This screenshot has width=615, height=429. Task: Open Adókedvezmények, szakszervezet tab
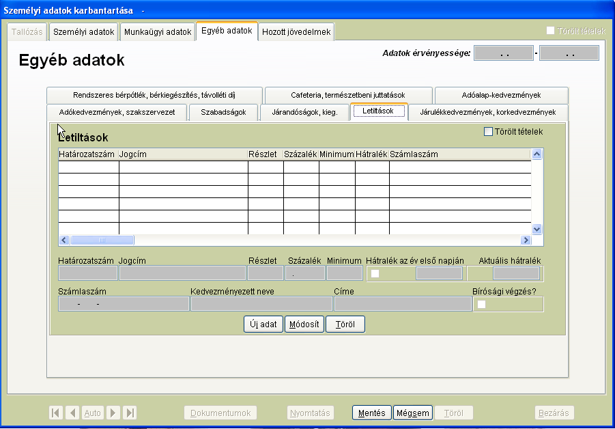click(117, 112)
